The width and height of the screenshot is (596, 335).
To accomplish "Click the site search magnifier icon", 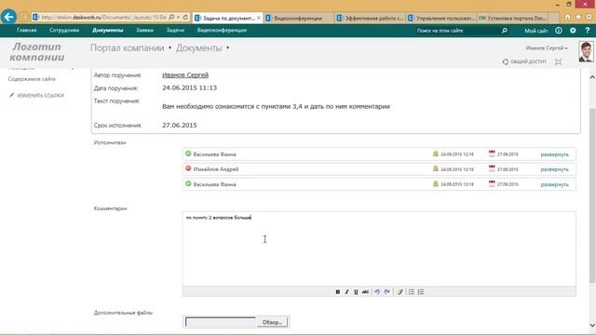I will pos(505,31).
